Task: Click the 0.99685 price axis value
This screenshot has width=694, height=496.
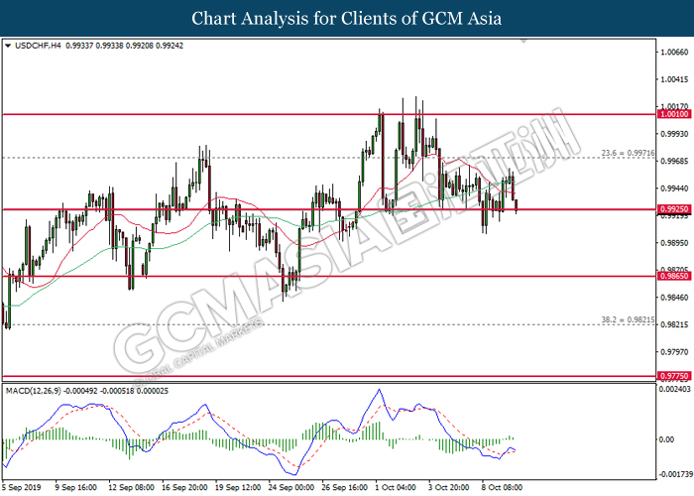Action: [674, 161]
